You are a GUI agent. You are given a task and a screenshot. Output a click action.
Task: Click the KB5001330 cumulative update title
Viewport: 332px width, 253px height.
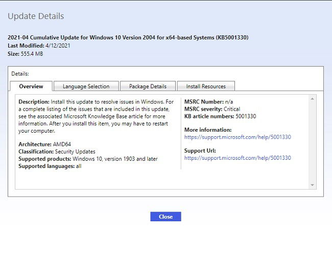[x=128, y=37]
